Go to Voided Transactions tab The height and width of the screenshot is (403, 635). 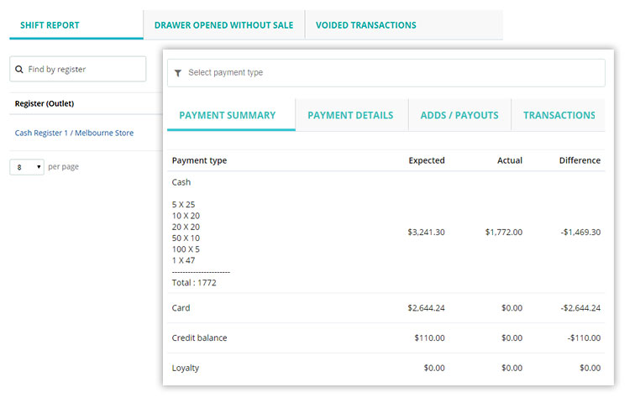366,25
